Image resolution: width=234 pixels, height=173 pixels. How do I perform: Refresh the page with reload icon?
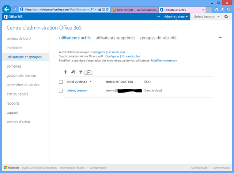click(x=107, y=10)
